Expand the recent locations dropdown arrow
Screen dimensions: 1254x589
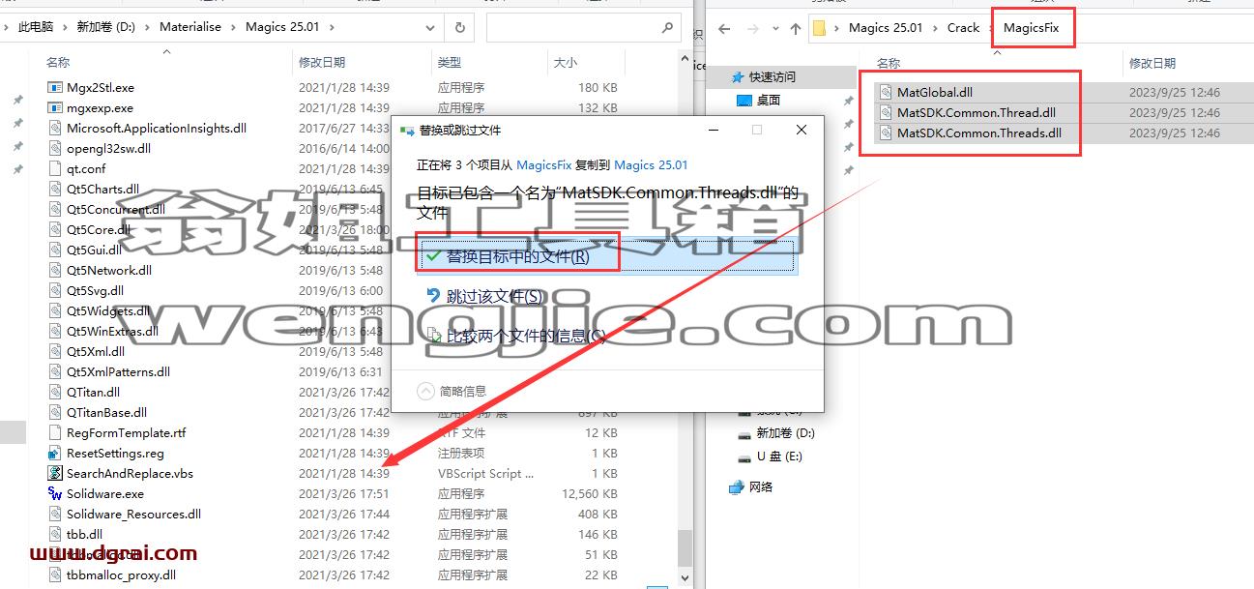773,29
